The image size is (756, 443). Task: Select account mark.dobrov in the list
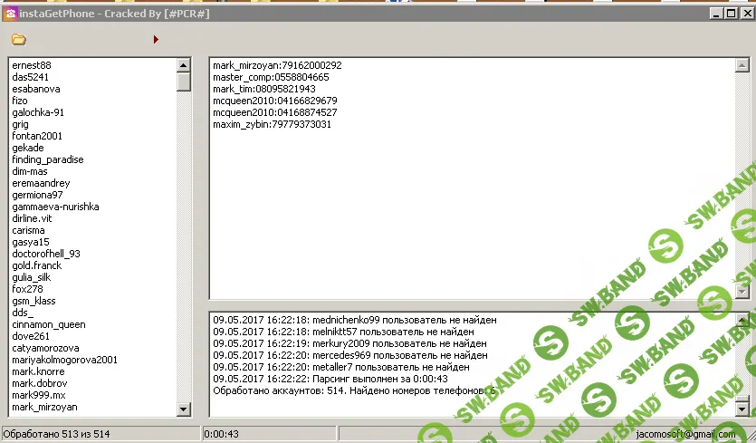pos(40,383)
